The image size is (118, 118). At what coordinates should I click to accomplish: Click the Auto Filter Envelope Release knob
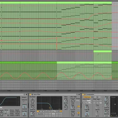tap(33, 113)
